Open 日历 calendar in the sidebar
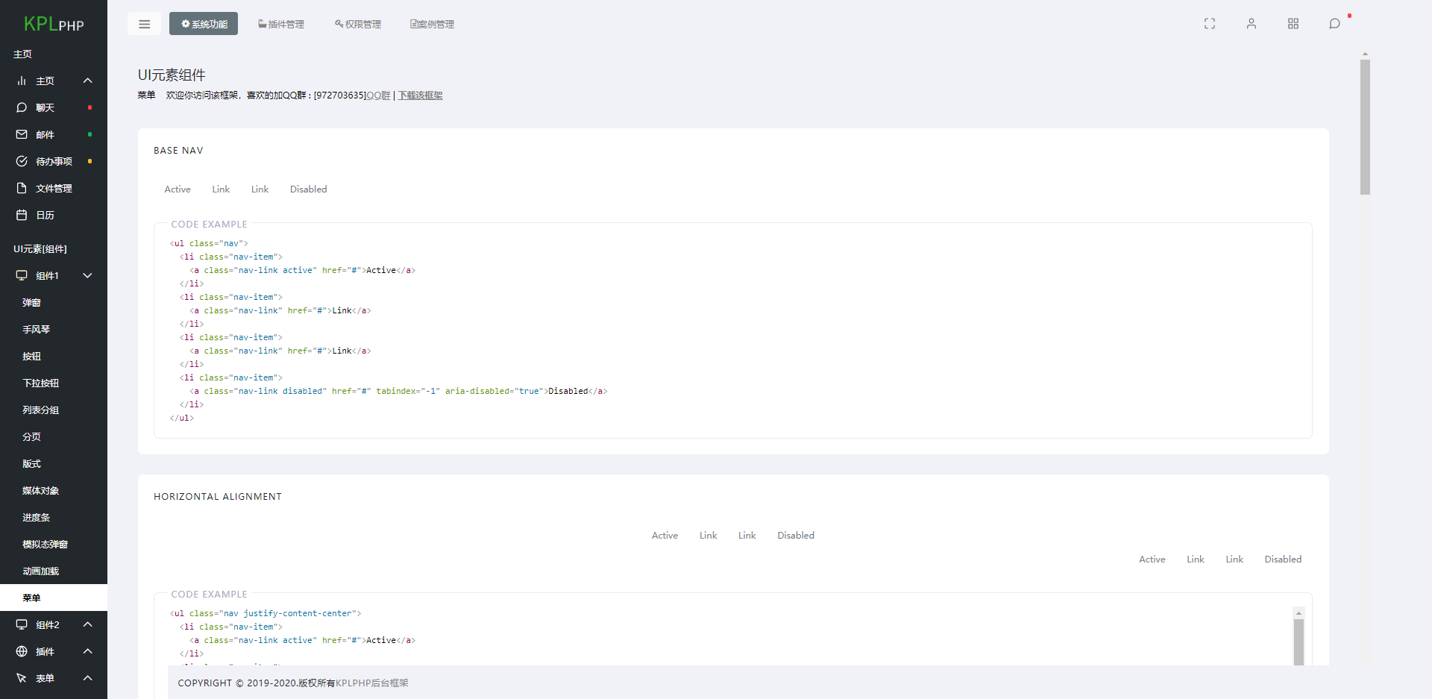The width and height of the screenshot is (1432, 699). coord(54,215)
